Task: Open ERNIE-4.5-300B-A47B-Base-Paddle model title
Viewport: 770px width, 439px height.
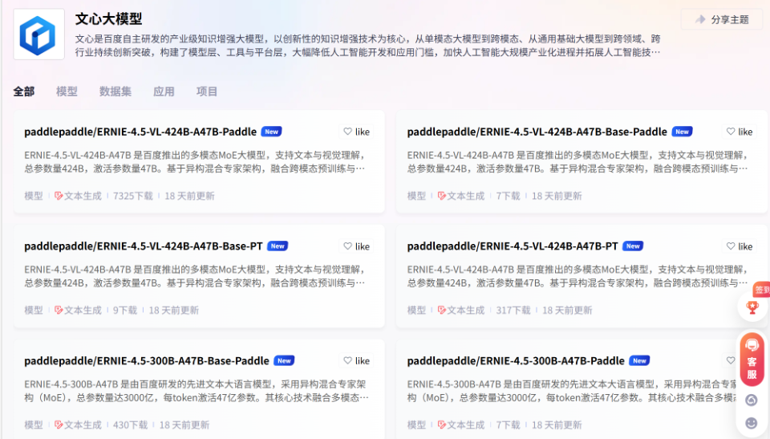Action: tap(146, 361)
